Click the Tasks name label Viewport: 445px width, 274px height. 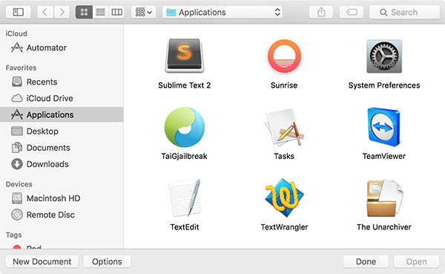284,156
